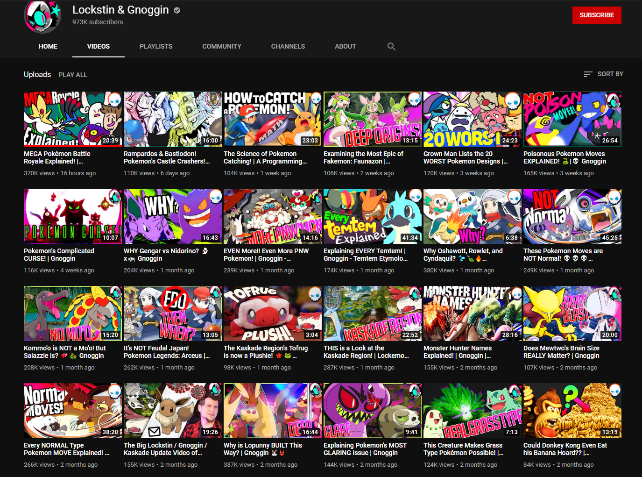Click '110K views • 6 days ago' text
Viewport: 642px width, 477px height.
pyautogui.click(x=156, y=173)
